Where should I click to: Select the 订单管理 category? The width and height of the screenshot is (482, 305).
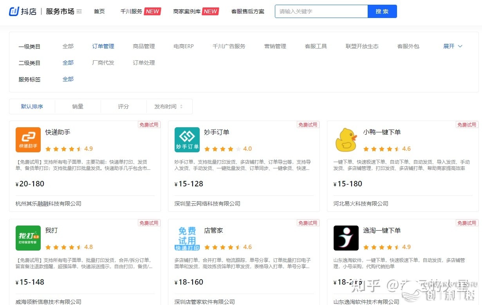(103, 46)
